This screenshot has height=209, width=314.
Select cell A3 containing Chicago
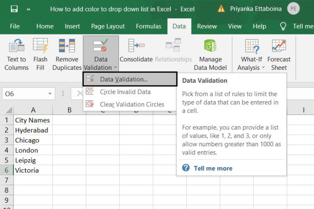point(33,140)
